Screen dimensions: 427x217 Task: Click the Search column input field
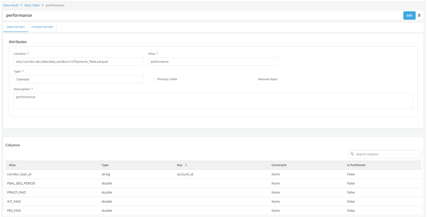click(387, 154)
